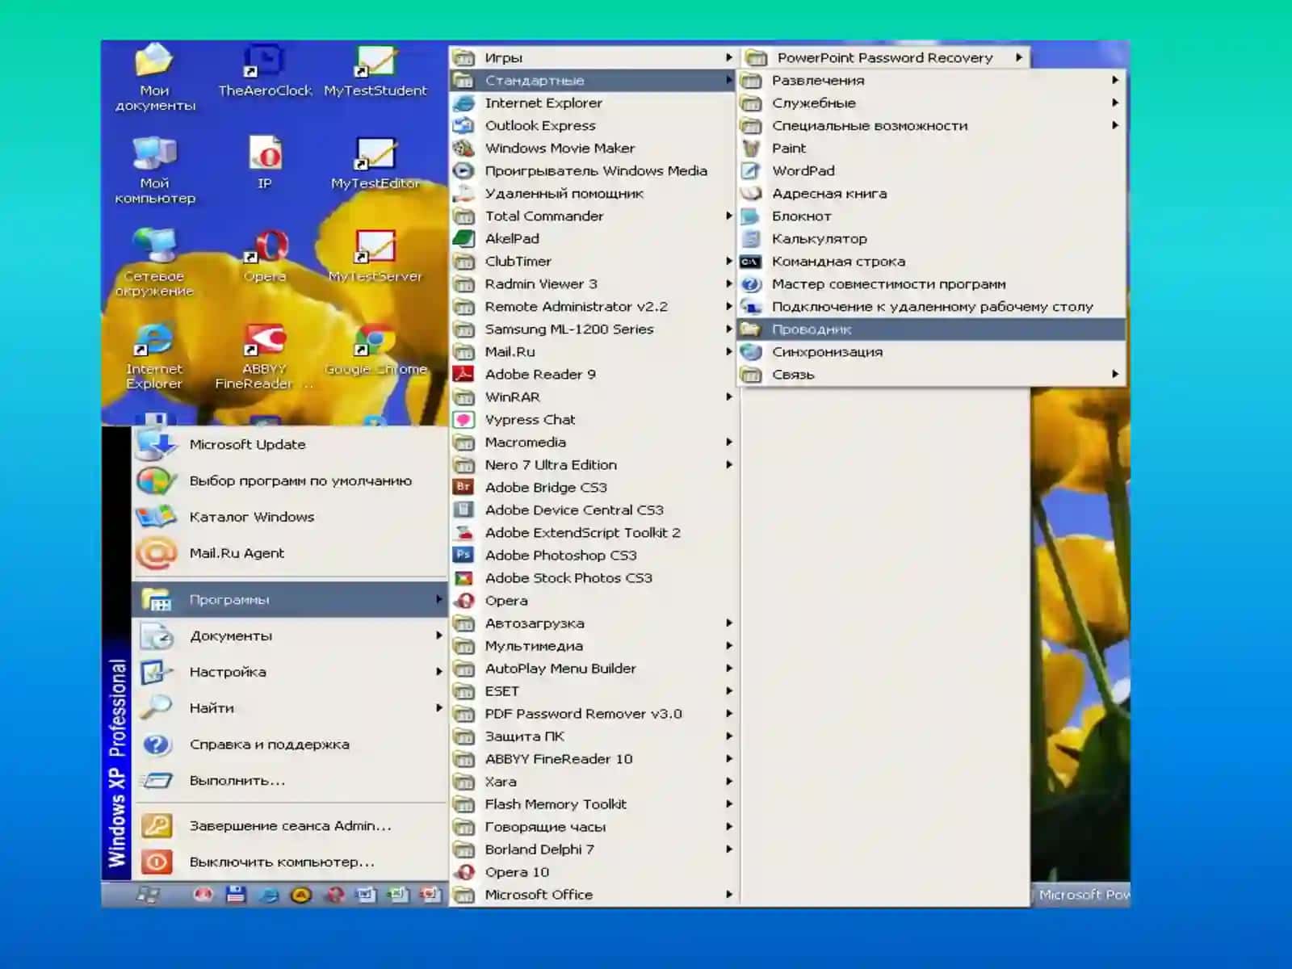Expand the Nero 7 Ultra Edition group
The image size is (1292, 969).
point(593,465)
